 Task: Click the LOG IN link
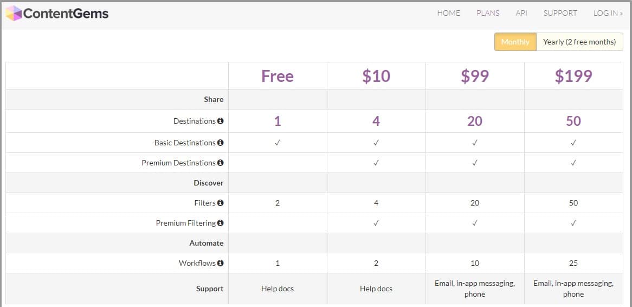(608, 14)
